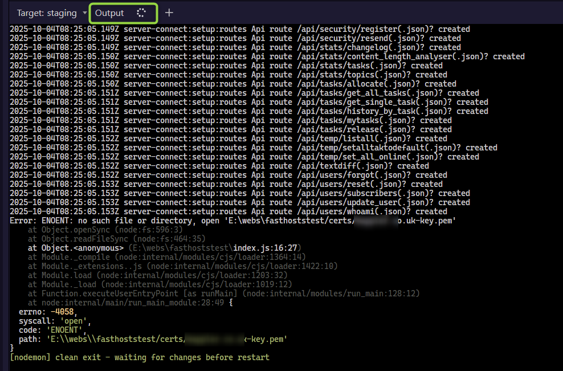The width and height of the screenshot is (563, 371).
Task: Click the nodemon clean exit message
Action: (140, 357)
